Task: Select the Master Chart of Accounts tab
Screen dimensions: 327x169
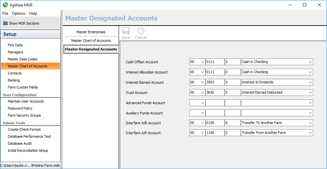Action: [x=91, y=41]
